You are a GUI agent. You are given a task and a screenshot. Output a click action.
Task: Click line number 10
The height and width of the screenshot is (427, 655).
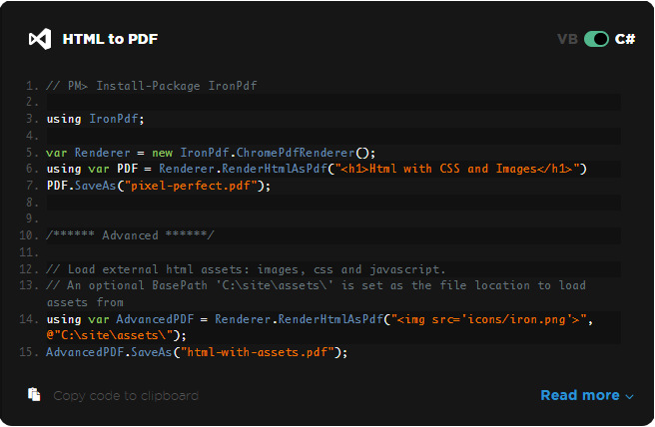pos(28,235)
